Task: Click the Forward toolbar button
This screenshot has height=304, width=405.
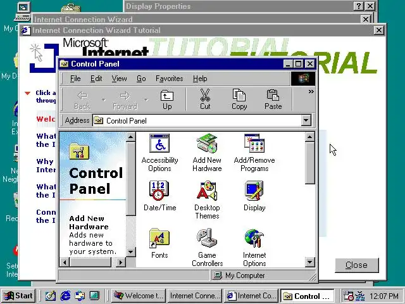Action: [x=125, y=100]
